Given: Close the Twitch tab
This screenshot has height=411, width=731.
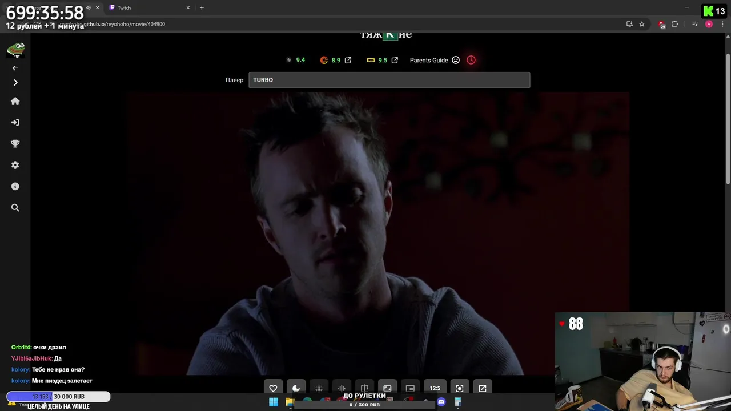Looking at the screenshot, I should coord(188,8).
